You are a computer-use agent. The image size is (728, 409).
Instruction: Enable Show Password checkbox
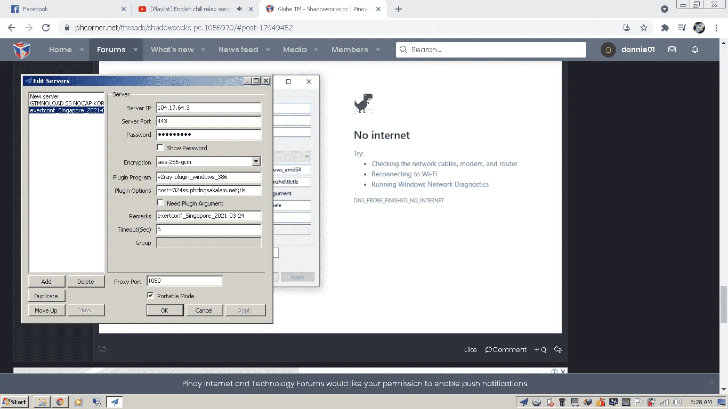click(160, 148)
